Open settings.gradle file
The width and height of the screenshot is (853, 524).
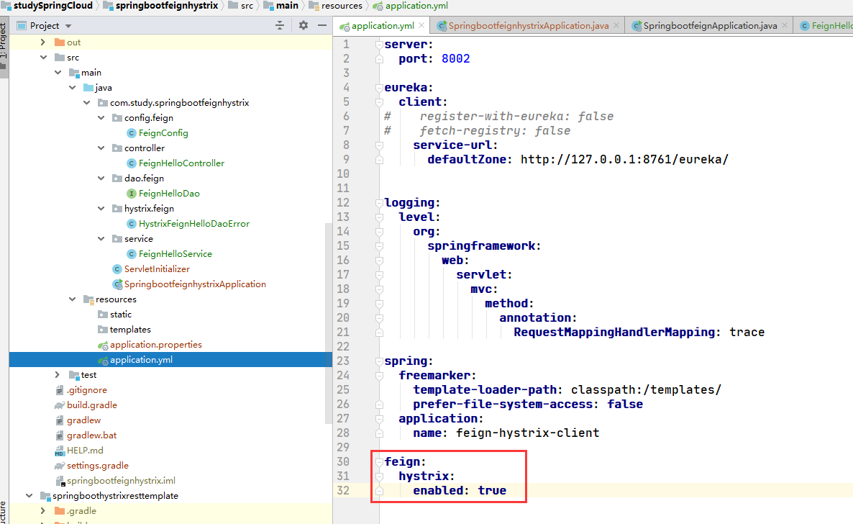click(97, 466)
